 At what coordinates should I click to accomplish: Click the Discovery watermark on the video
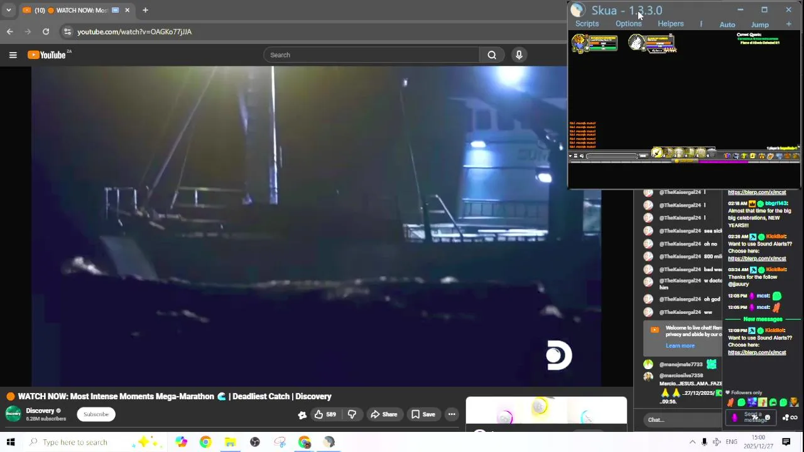[558, 355]
